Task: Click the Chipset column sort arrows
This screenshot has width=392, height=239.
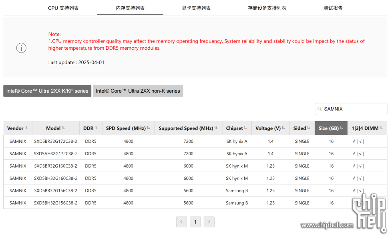Action: [x=245, y=128]
